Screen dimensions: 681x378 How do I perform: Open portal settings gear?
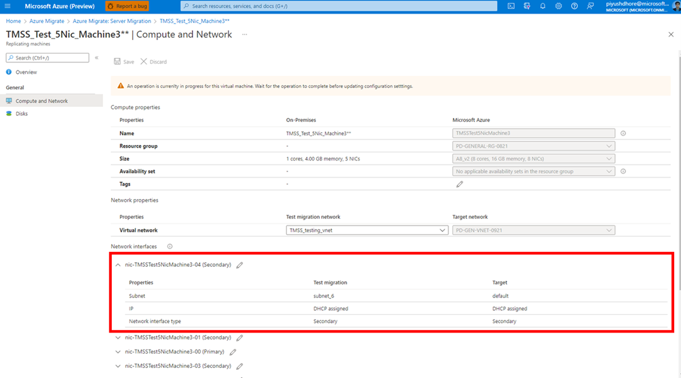(x=558, y=6)
